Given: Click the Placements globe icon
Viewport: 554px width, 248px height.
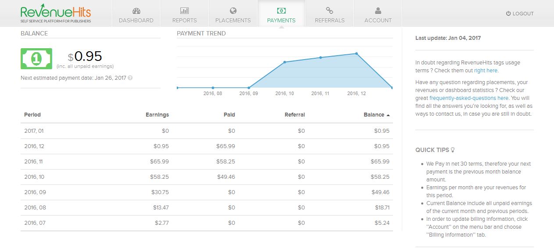Looking at the screenshot, I should [233, 11].
